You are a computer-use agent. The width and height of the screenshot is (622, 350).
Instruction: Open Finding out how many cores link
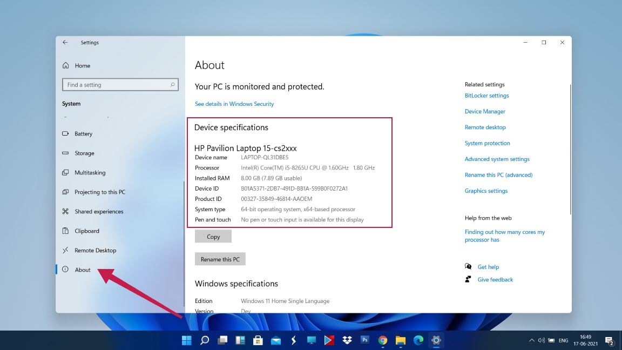pyautogui.click(x=505, y=235)
